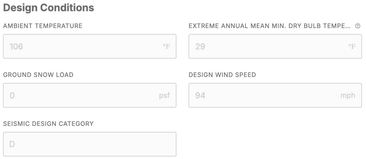Click the Design Conditions heading
366x159 pixels.
click(x=48, y=8)
